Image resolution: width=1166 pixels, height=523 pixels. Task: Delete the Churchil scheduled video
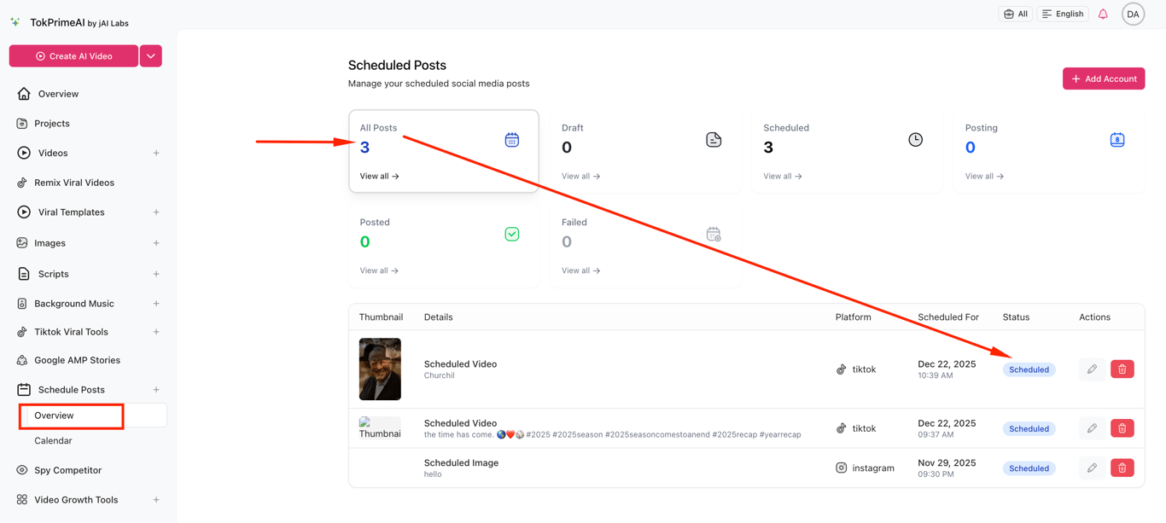pyautogui.click(x=1122, y=369)
